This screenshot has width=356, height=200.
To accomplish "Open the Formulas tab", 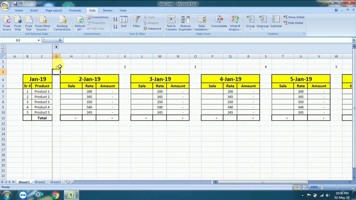I will pos(75,10).
